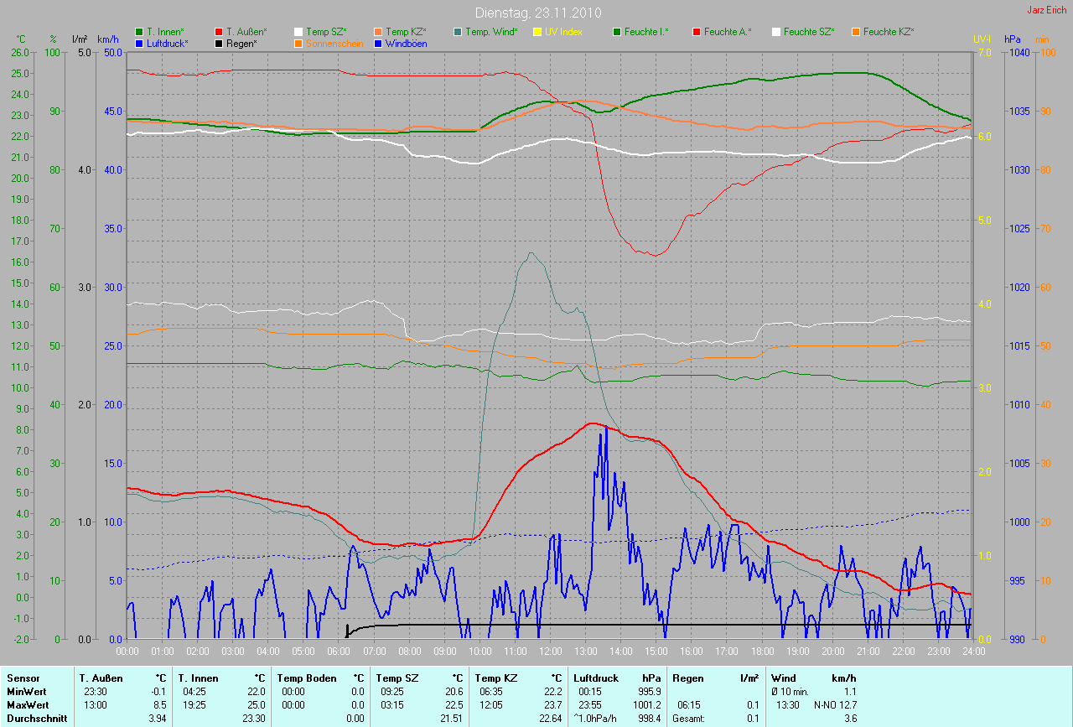Click the Jarz Erich author text
Screen dimensions: 1073x727
(x=1047, y=10)
